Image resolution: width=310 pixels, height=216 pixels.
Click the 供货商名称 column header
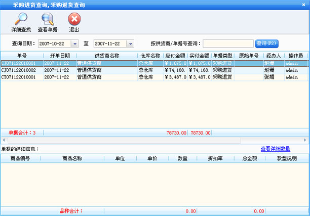[106, 56]
